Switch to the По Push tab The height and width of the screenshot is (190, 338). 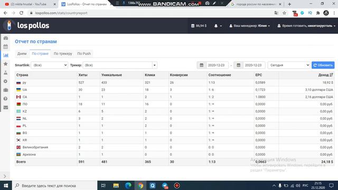pyautogui.click(x=84, y=54)
